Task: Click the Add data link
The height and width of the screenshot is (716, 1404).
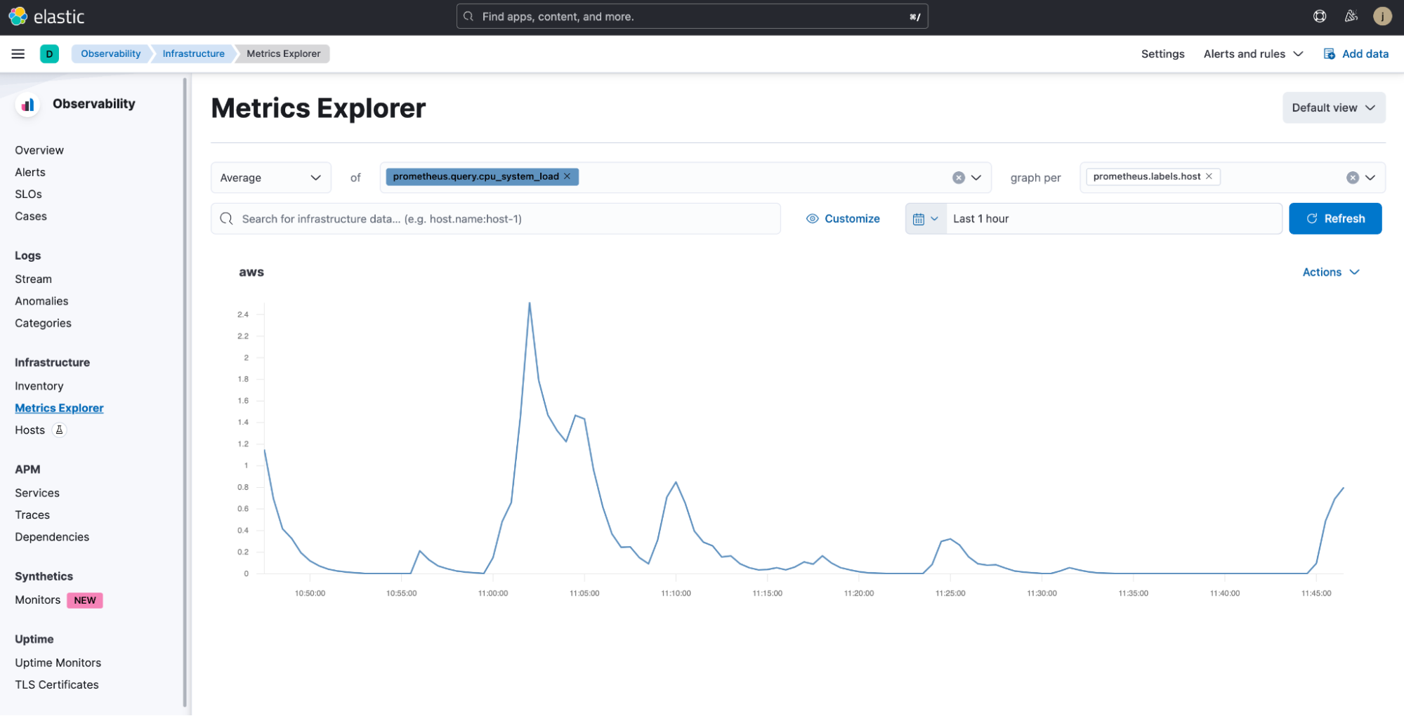Action: (x=1356, y=54)
